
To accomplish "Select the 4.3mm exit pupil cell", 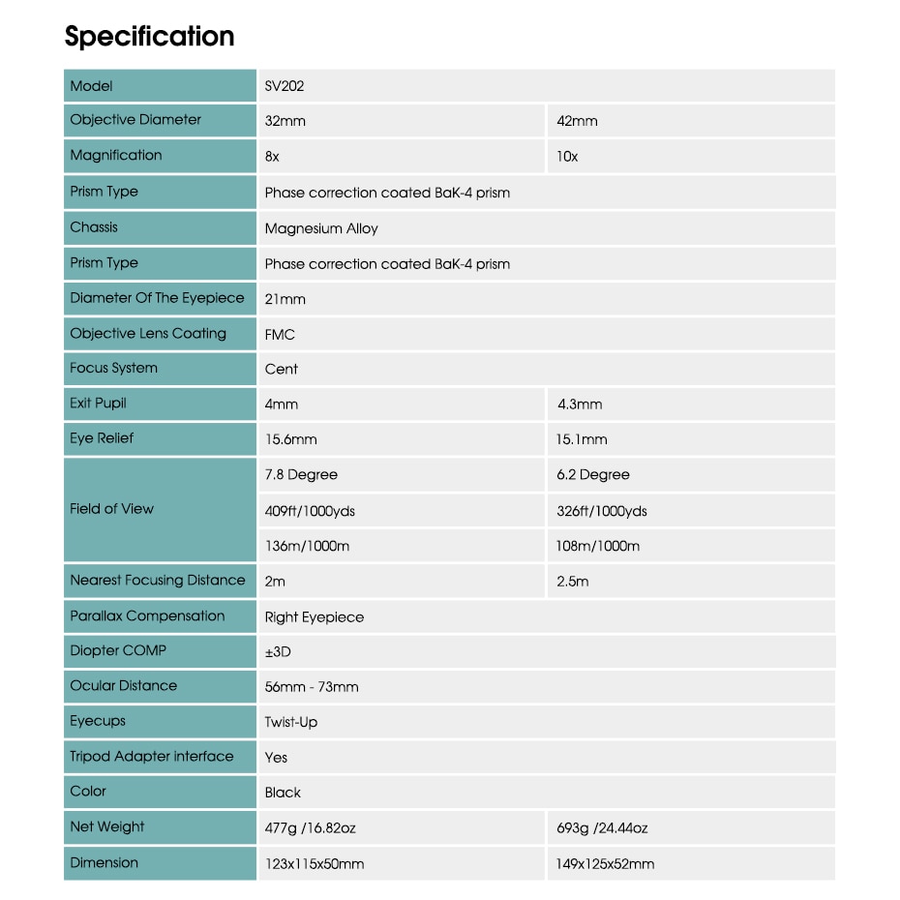I will click(x=692, y=405).
